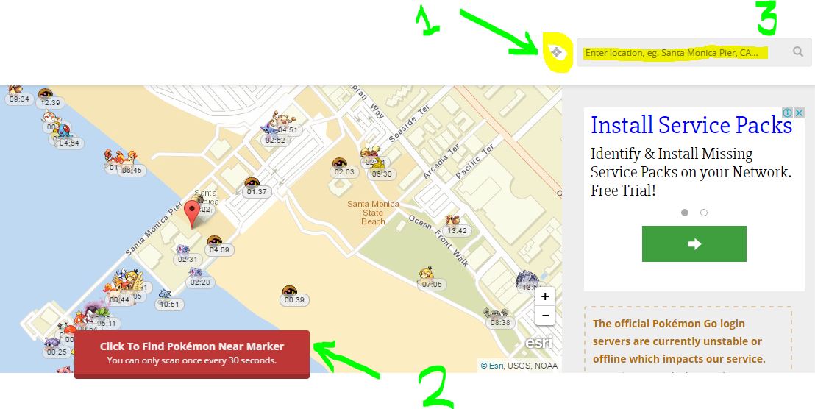This screenshot has height=409, width=815.
Task: Open the Esri attribution link
Action: point(491,366)
